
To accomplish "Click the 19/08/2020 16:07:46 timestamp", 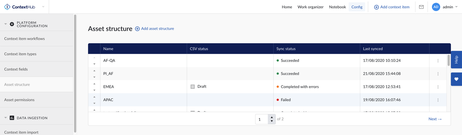I will [x=382, y=100].
